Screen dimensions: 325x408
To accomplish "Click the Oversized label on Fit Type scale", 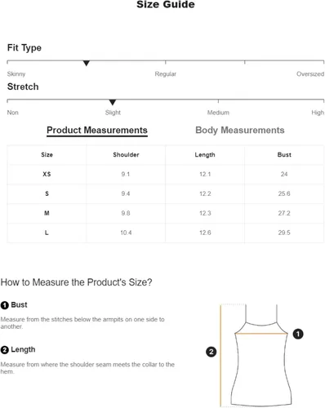I will 310,74.
